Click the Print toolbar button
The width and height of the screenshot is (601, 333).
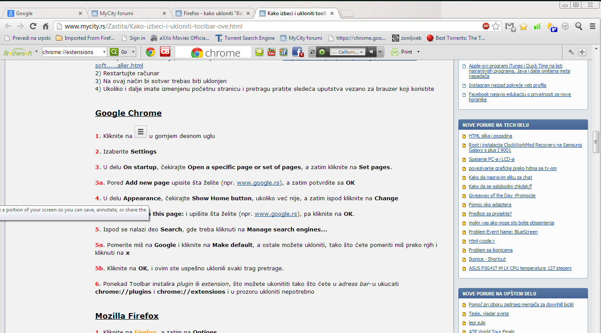point(402,52)
